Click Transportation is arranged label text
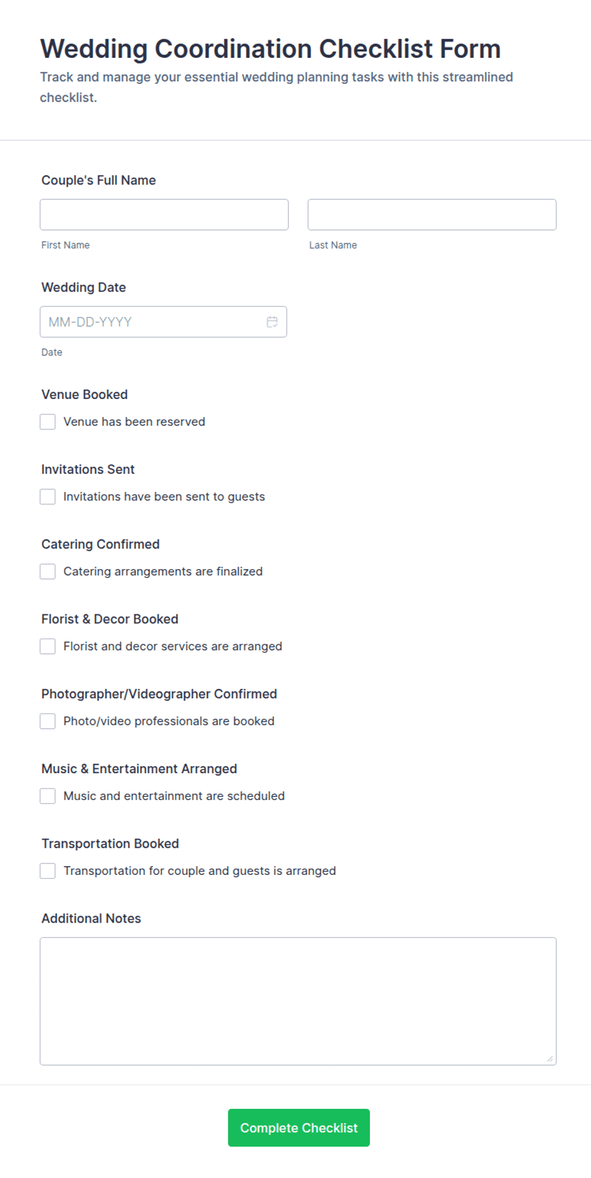The width and height of the screenshot is (591, 1178). (x=200, y=871)
